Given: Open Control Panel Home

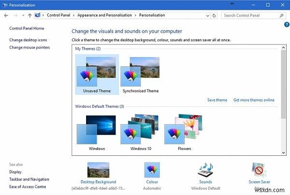Looking at the screenshot, I should coord(27,29).
